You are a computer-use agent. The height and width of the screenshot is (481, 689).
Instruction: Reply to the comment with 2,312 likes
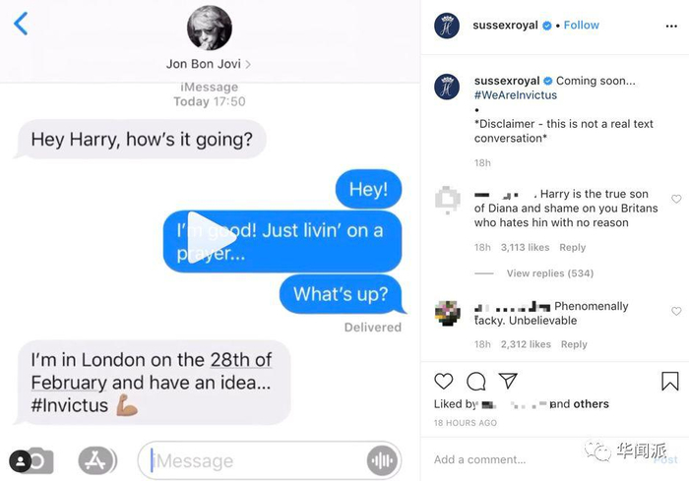(x=574, y=344)
